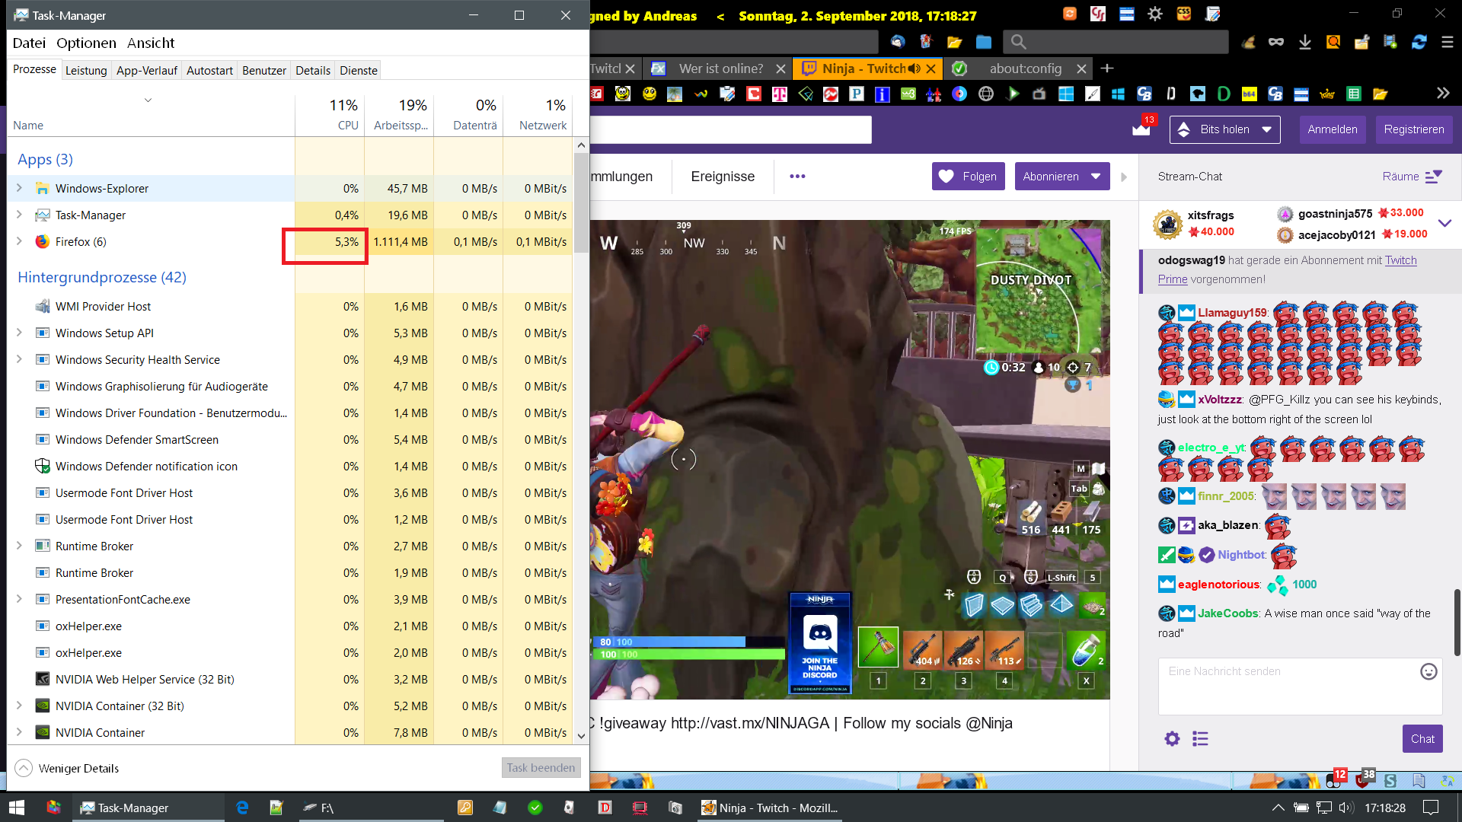
Task: Click the Twitch prime loot crown icon
Action: pos(1141,129)
